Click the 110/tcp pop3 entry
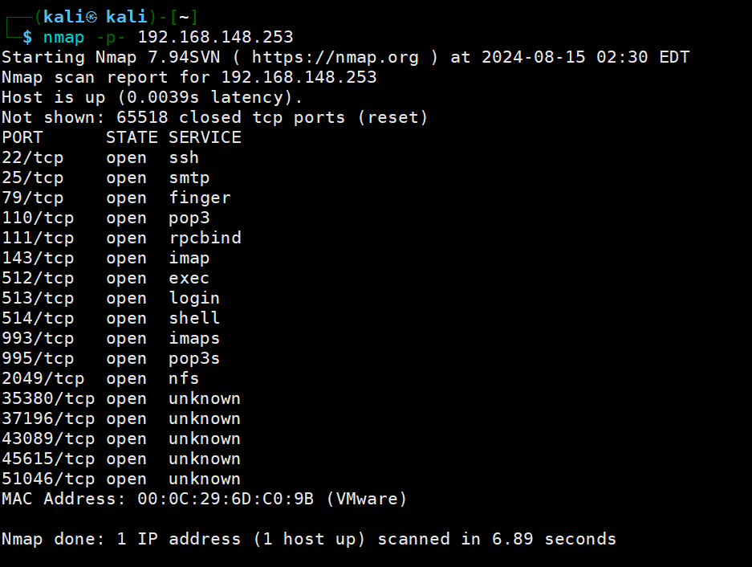The image size is (752, 567). [105, 218]
